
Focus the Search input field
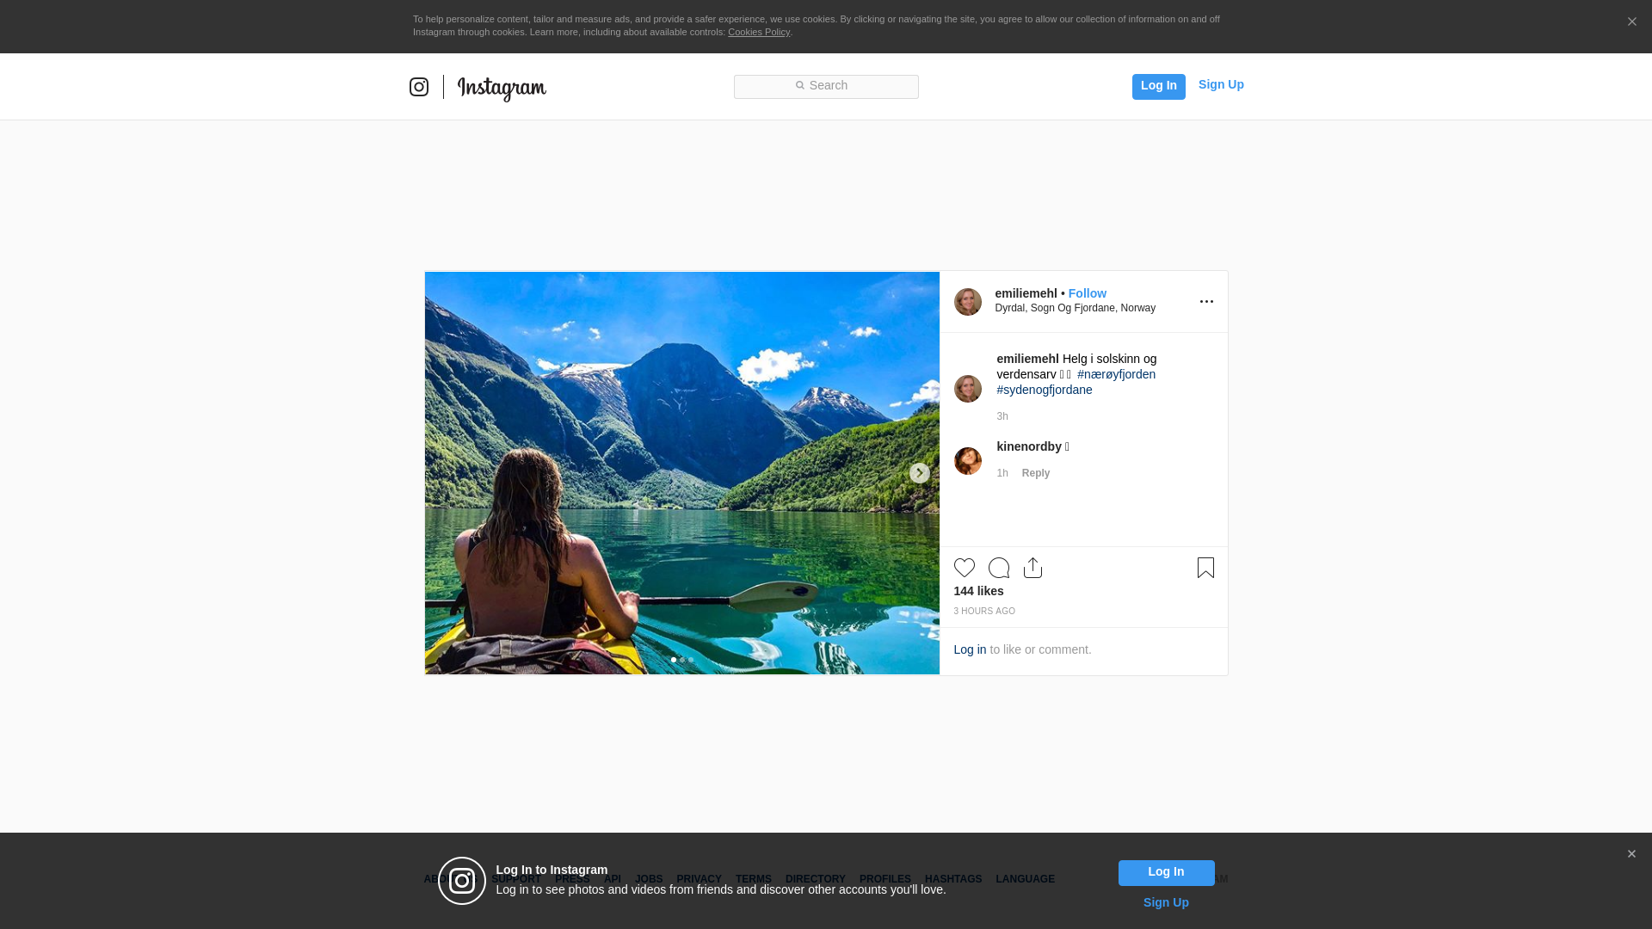click(x=826, y=87)
